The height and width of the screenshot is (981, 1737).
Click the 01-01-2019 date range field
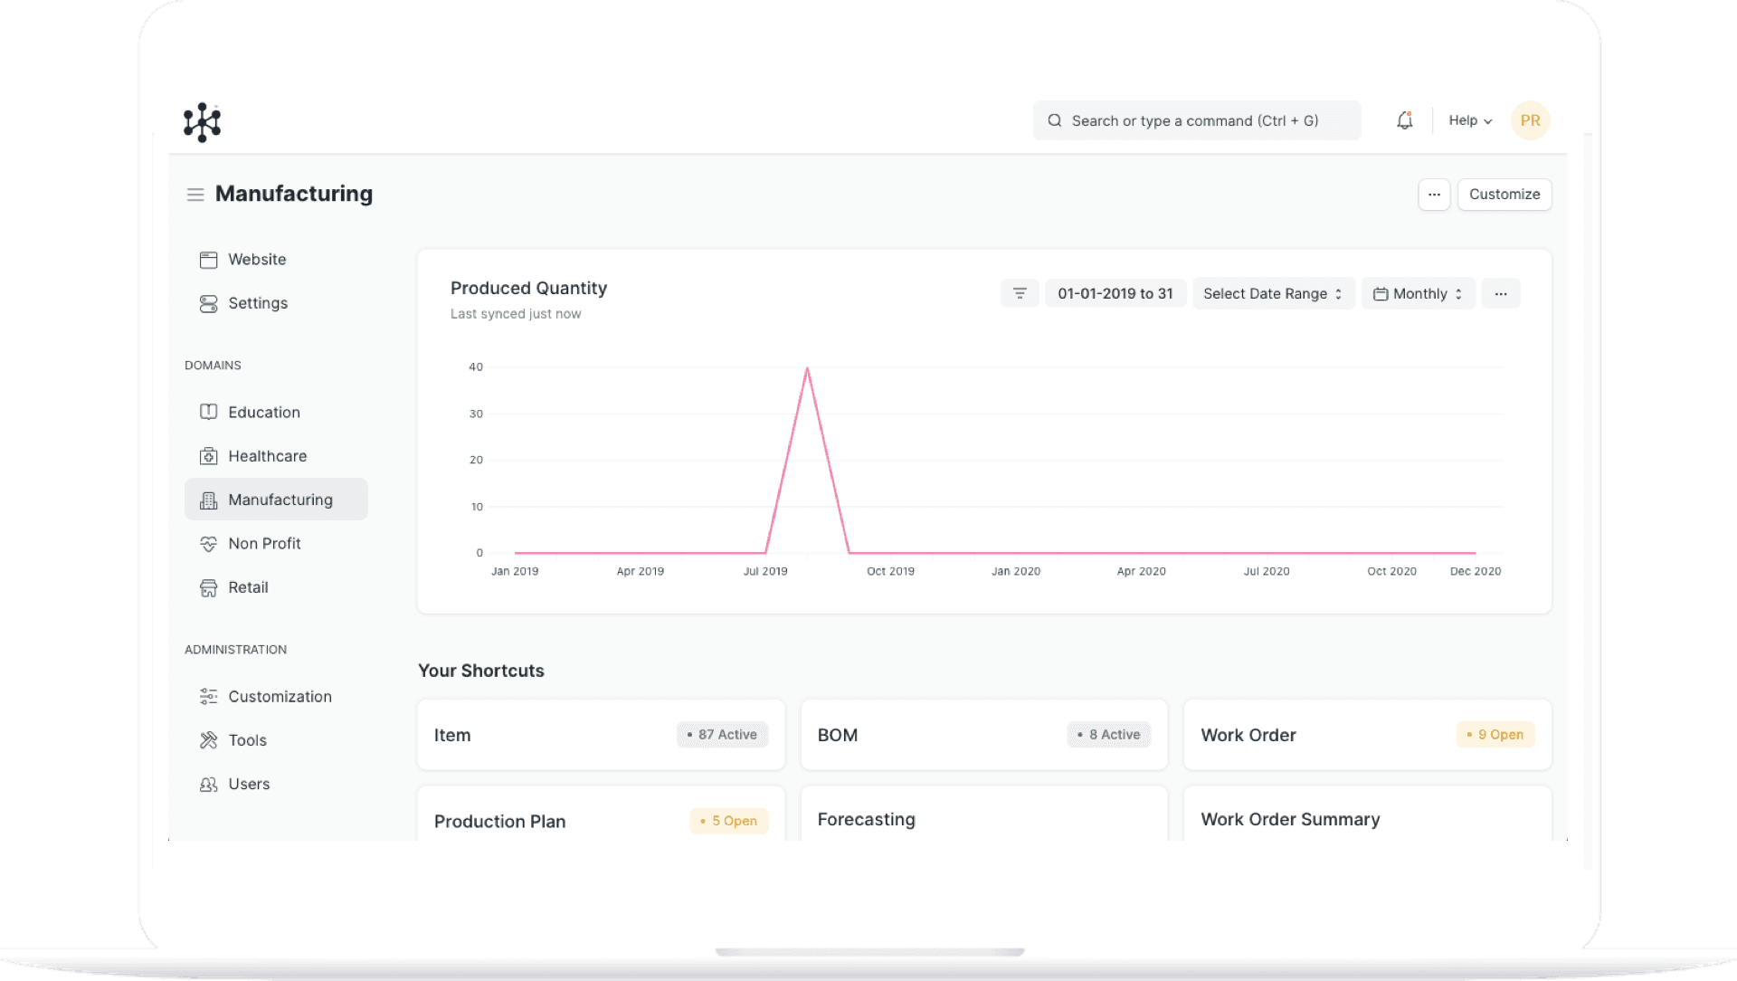click(1115, 293)
